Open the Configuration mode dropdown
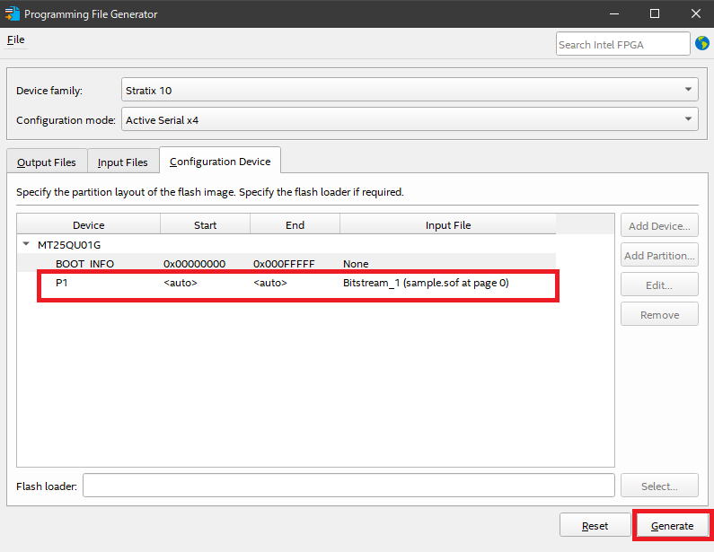The width and height of the screenshot is (714, 552). [x=410, y=119]
